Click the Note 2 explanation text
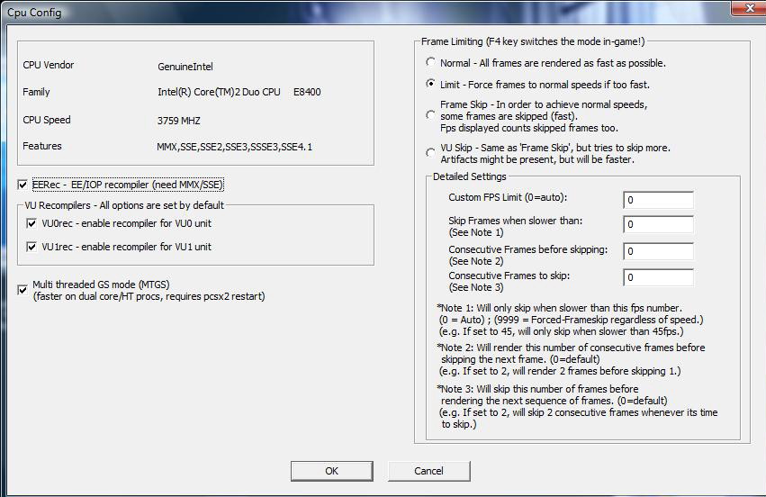 click(571, 359)
